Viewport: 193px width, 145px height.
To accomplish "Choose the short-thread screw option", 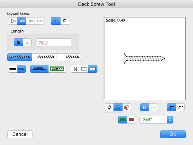I will pos(69,57).
